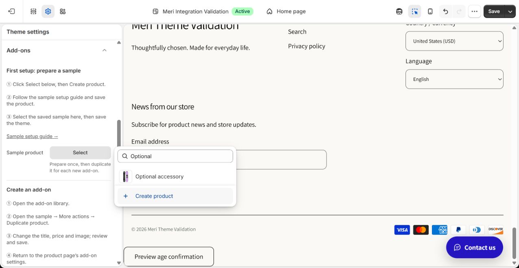Image resolution: width=519 pixels, height=268 pixels.
Task: Open the United States (USD) country dropdown
Action: [454, 41]
